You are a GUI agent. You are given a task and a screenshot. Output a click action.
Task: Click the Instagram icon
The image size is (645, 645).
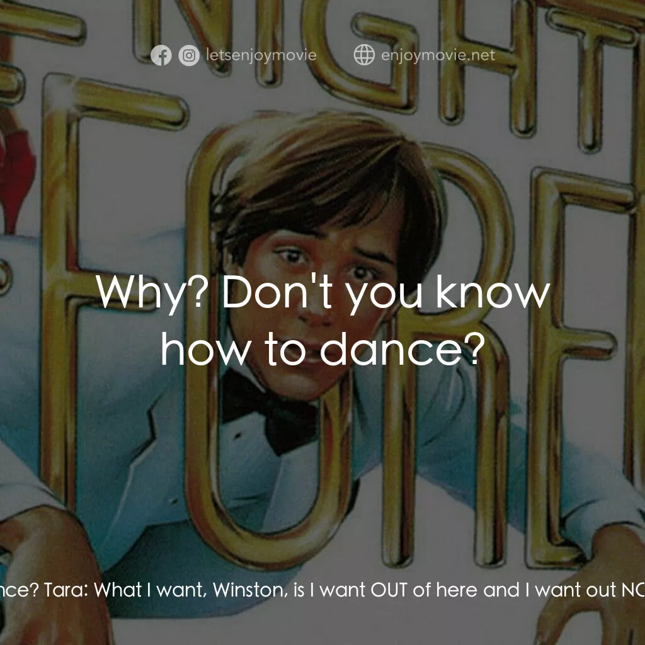tap(188, 56)
